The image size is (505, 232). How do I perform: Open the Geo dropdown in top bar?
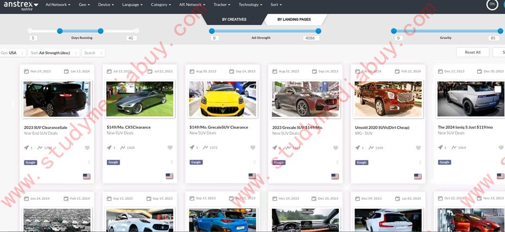[84, 5]
